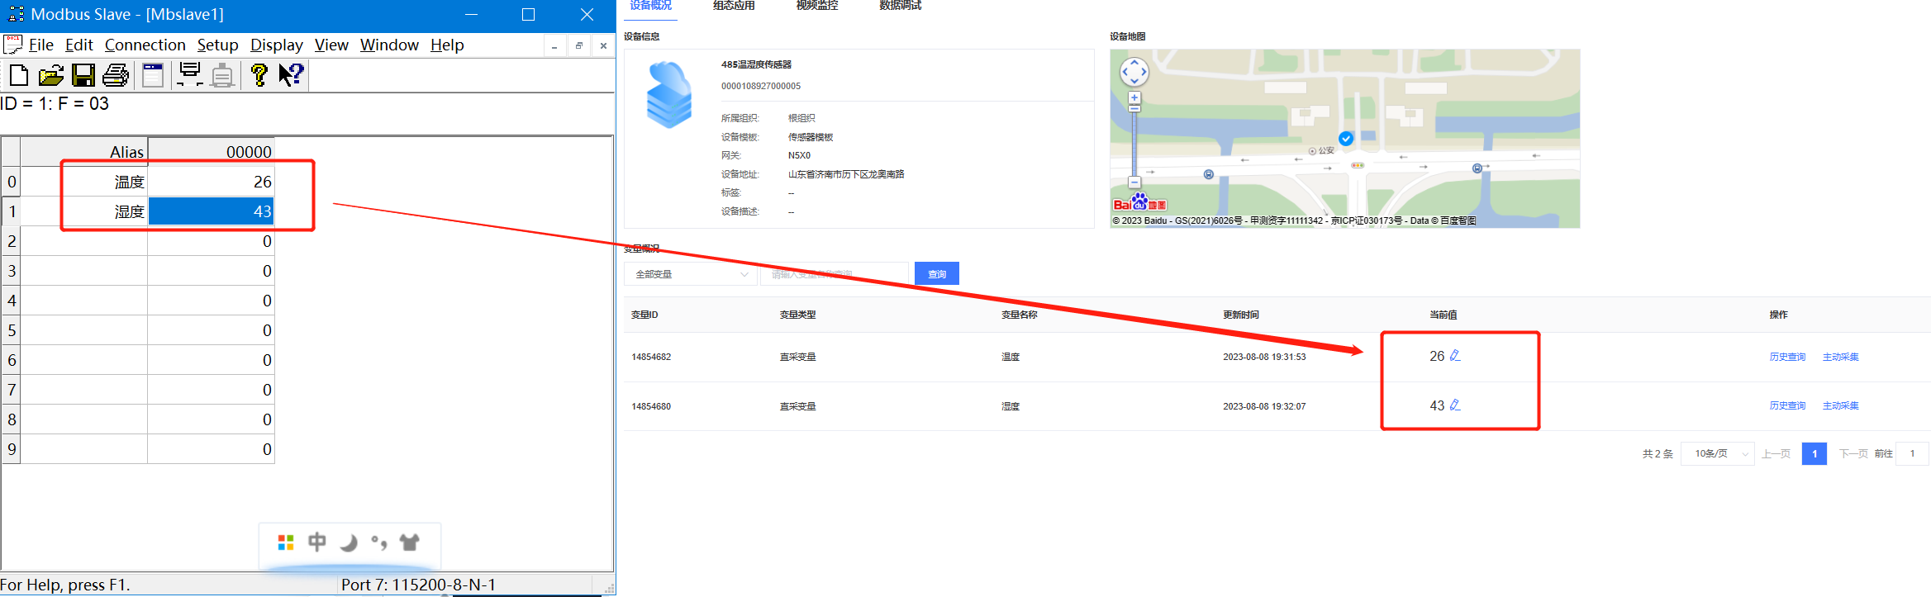Click 主动采集 link for 湿度 row

pos(1840,405)
